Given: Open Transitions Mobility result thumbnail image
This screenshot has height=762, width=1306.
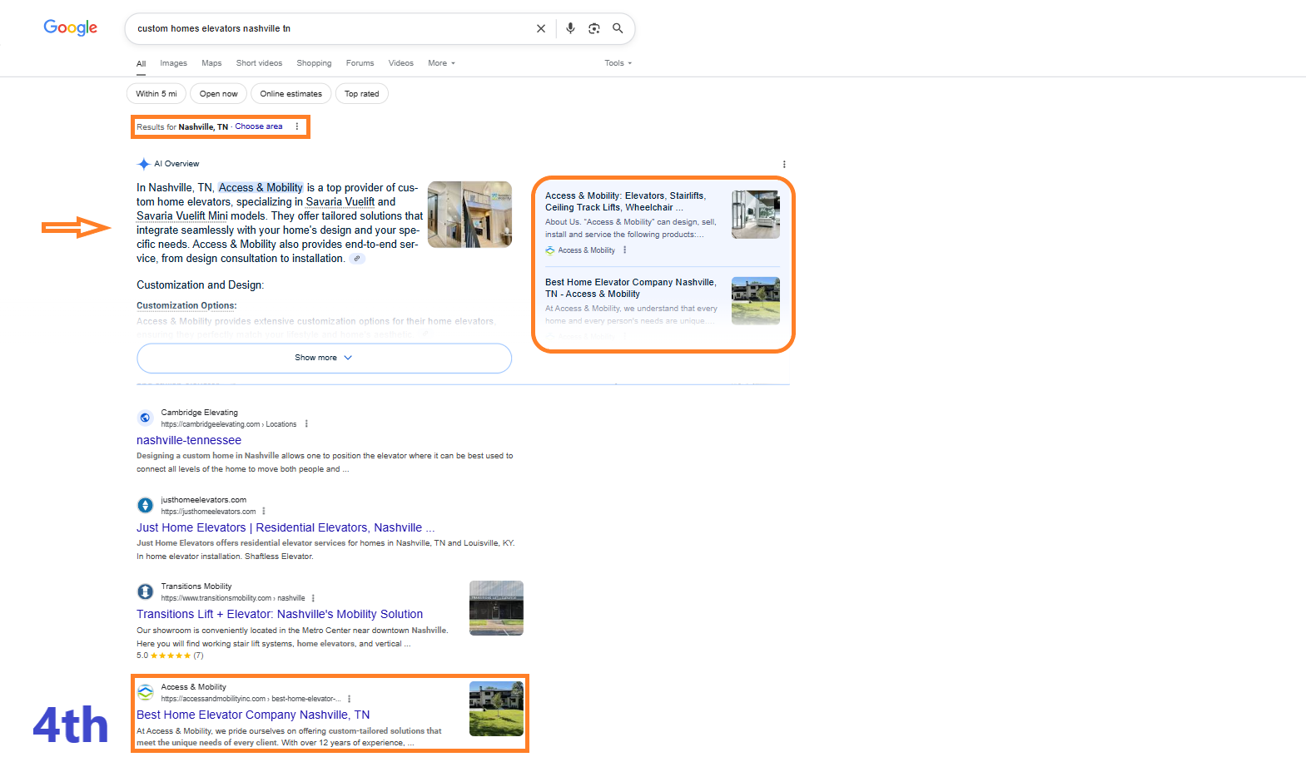Looking at the screenshot, I should coord(496,608).
